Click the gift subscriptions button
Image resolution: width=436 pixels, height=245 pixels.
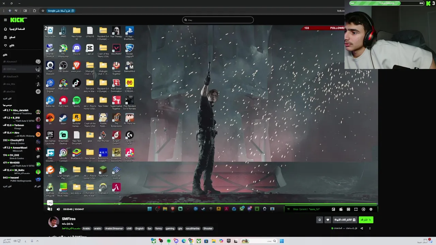click(345, 220)
